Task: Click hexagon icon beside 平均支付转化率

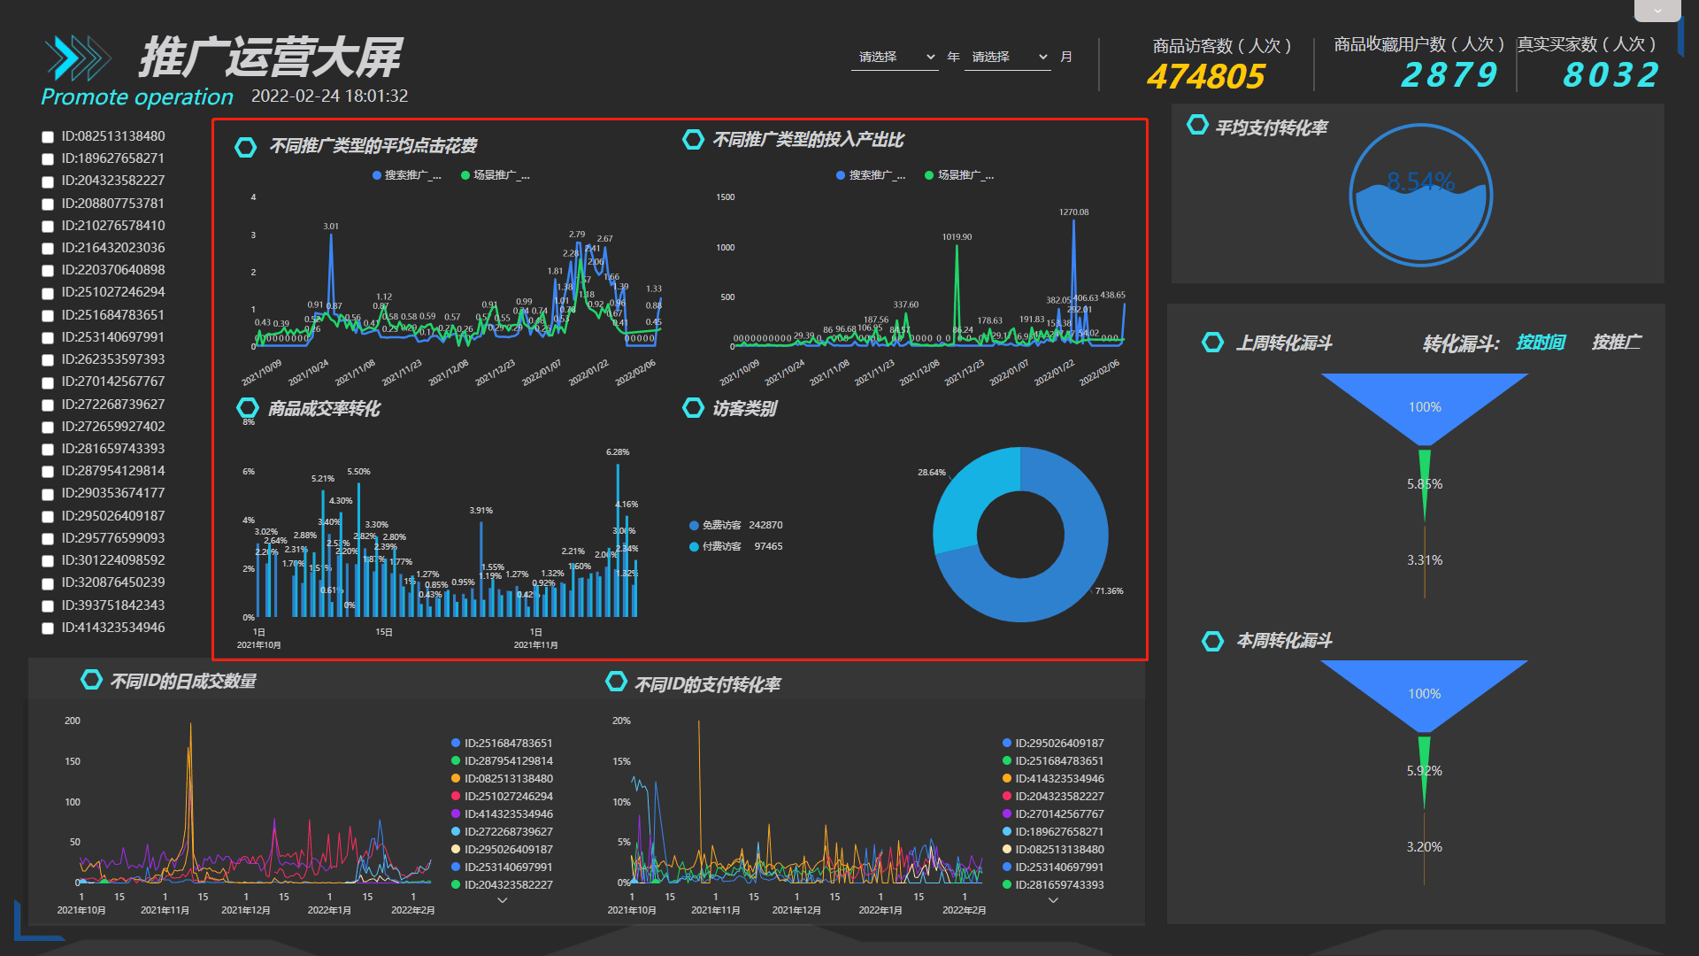Action: tap(1197, 125)
